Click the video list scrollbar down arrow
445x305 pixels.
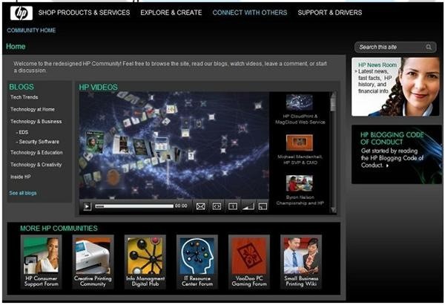coord(334,210)
